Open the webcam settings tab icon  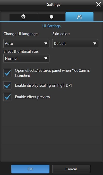pos(23,17)
